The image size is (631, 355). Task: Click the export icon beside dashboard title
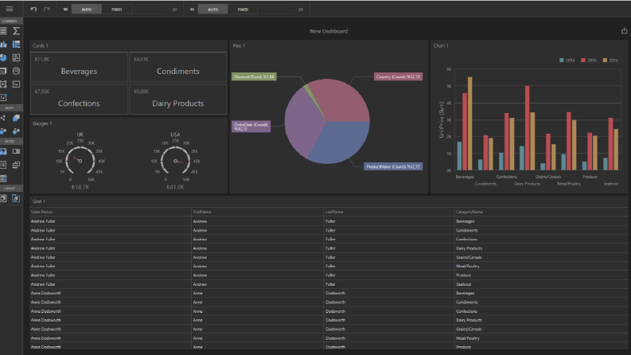point(624,31)
